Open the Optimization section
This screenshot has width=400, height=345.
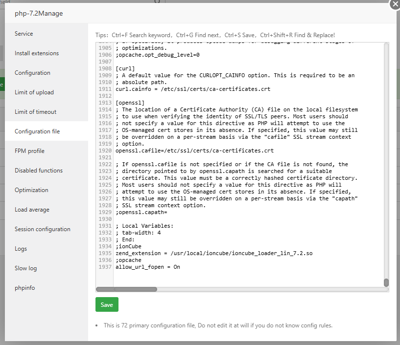click(31, 190)
